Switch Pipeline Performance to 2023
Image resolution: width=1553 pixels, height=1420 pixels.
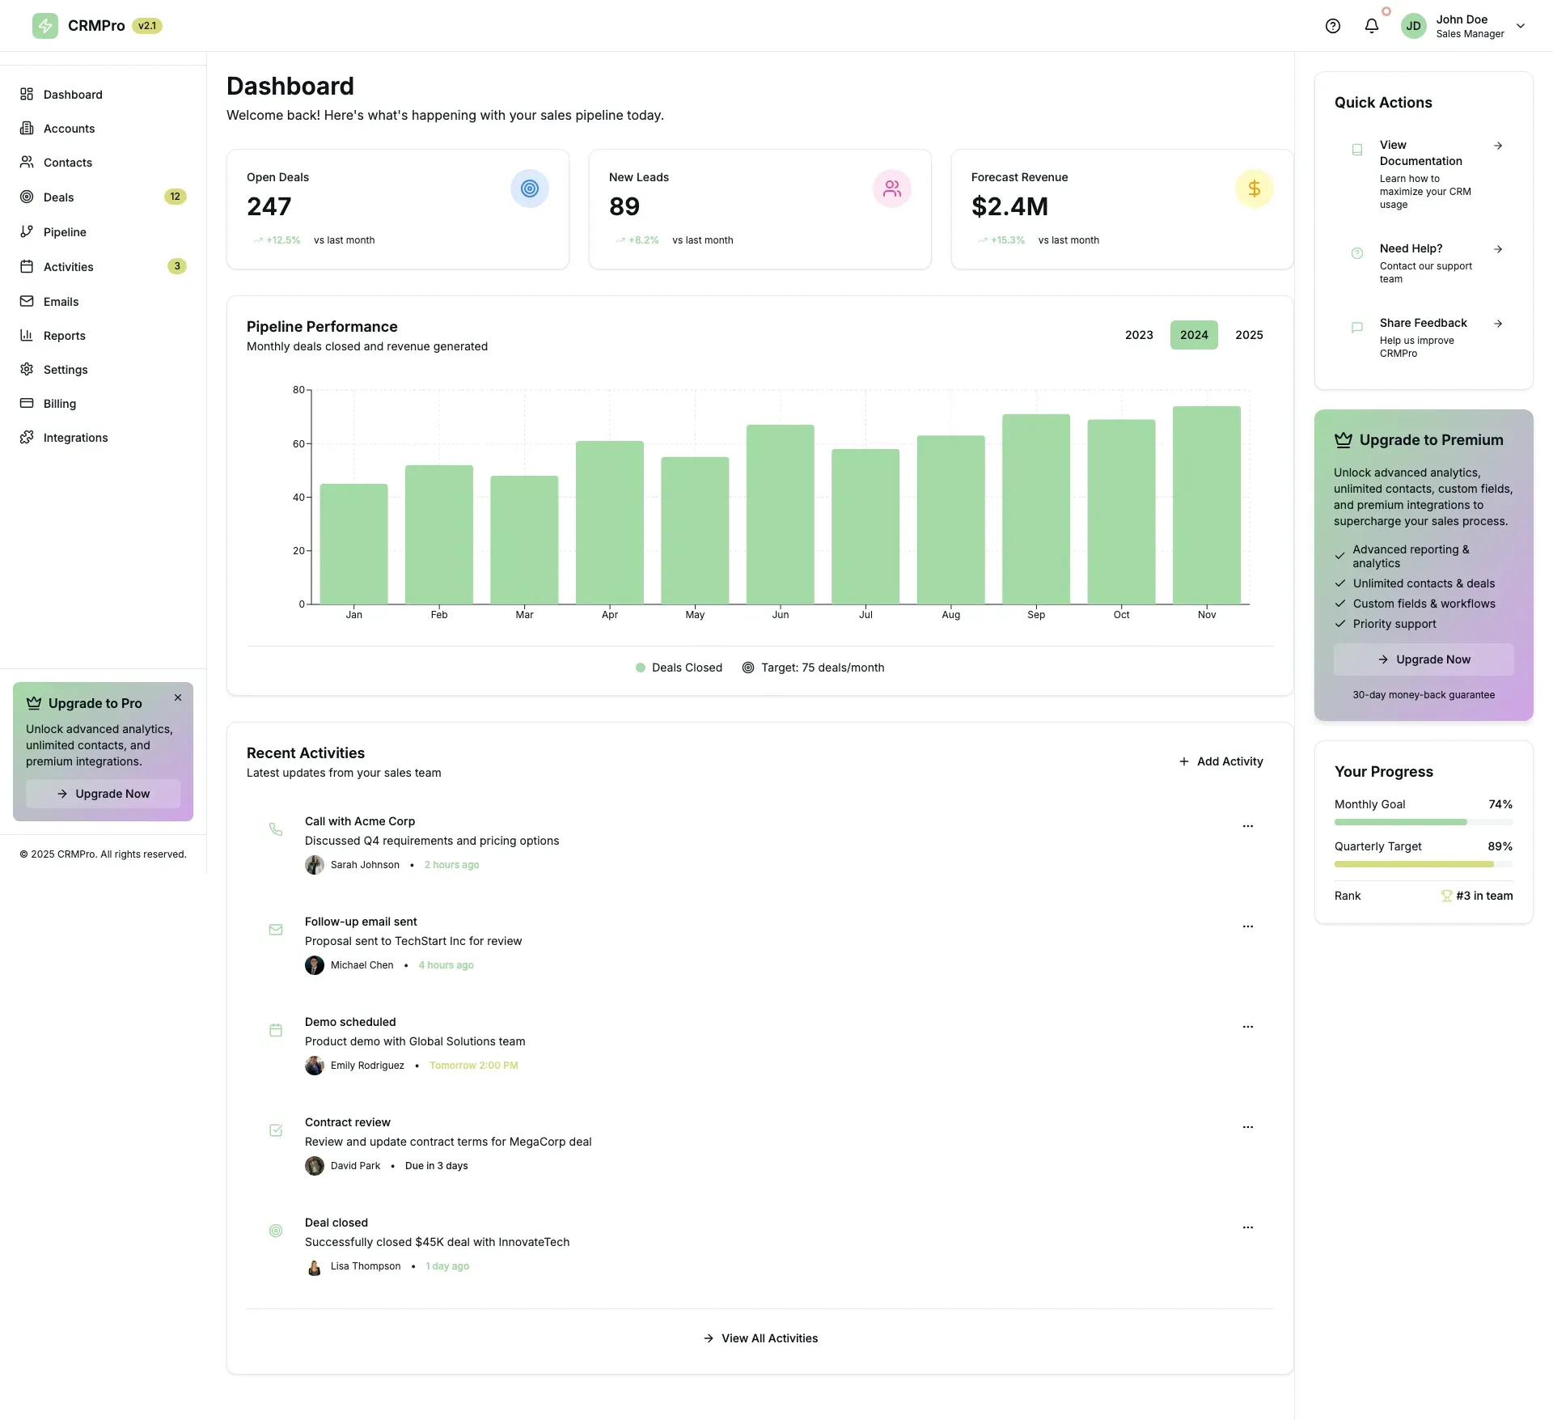(1139, 334)
